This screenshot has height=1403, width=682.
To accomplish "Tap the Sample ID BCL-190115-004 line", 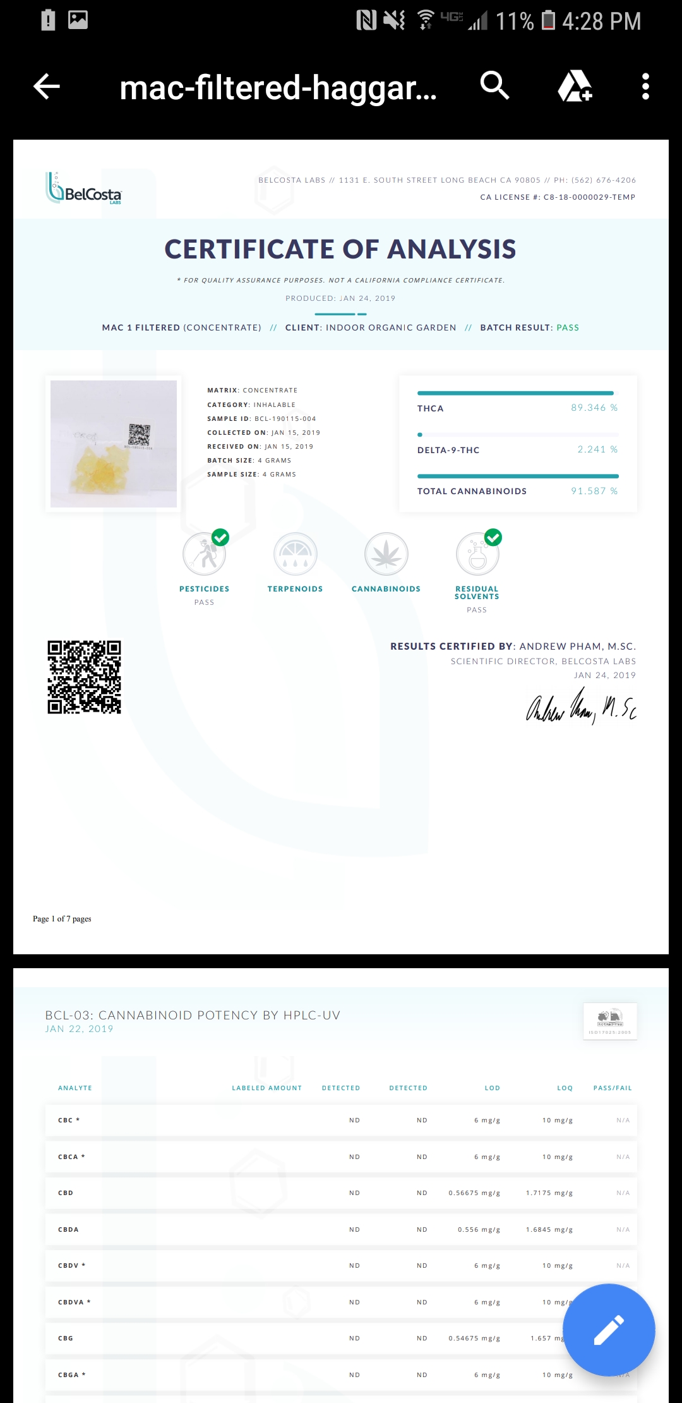I will (x=261, y=418).
